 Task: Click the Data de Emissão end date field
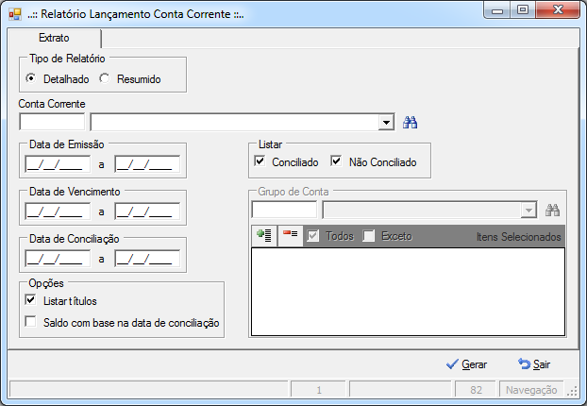click(147, 164)
